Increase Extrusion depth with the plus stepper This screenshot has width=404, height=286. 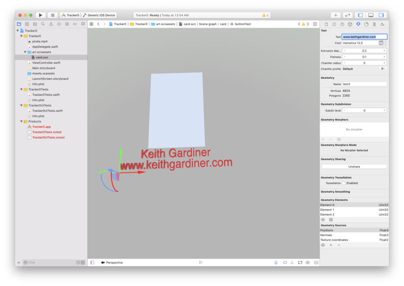coord(384,51)
